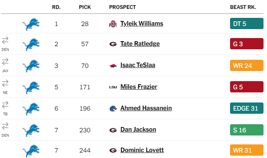Click the trade arrows icon above TB

pyautogui.click(x=5, y=105)
